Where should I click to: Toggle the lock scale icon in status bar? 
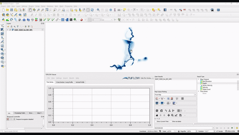179,131
